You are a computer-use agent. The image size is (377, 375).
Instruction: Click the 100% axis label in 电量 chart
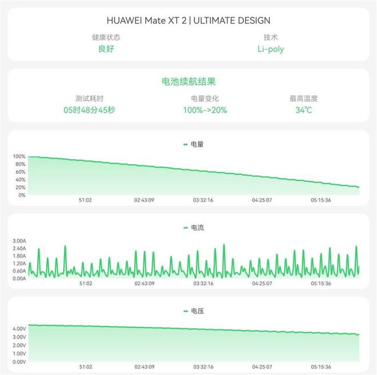coord(19,156)
